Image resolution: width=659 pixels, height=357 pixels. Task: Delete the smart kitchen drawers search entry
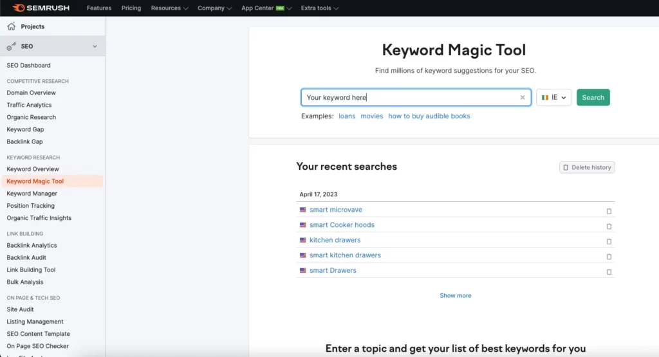[609, 256]
